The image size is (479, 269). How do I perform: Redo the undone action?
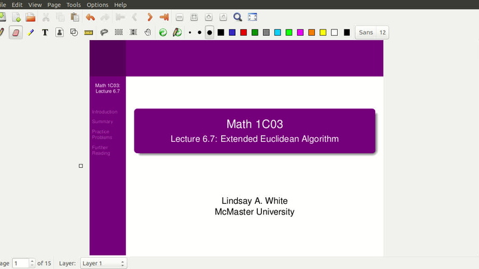pyautogui.click(x=105, y=17)
